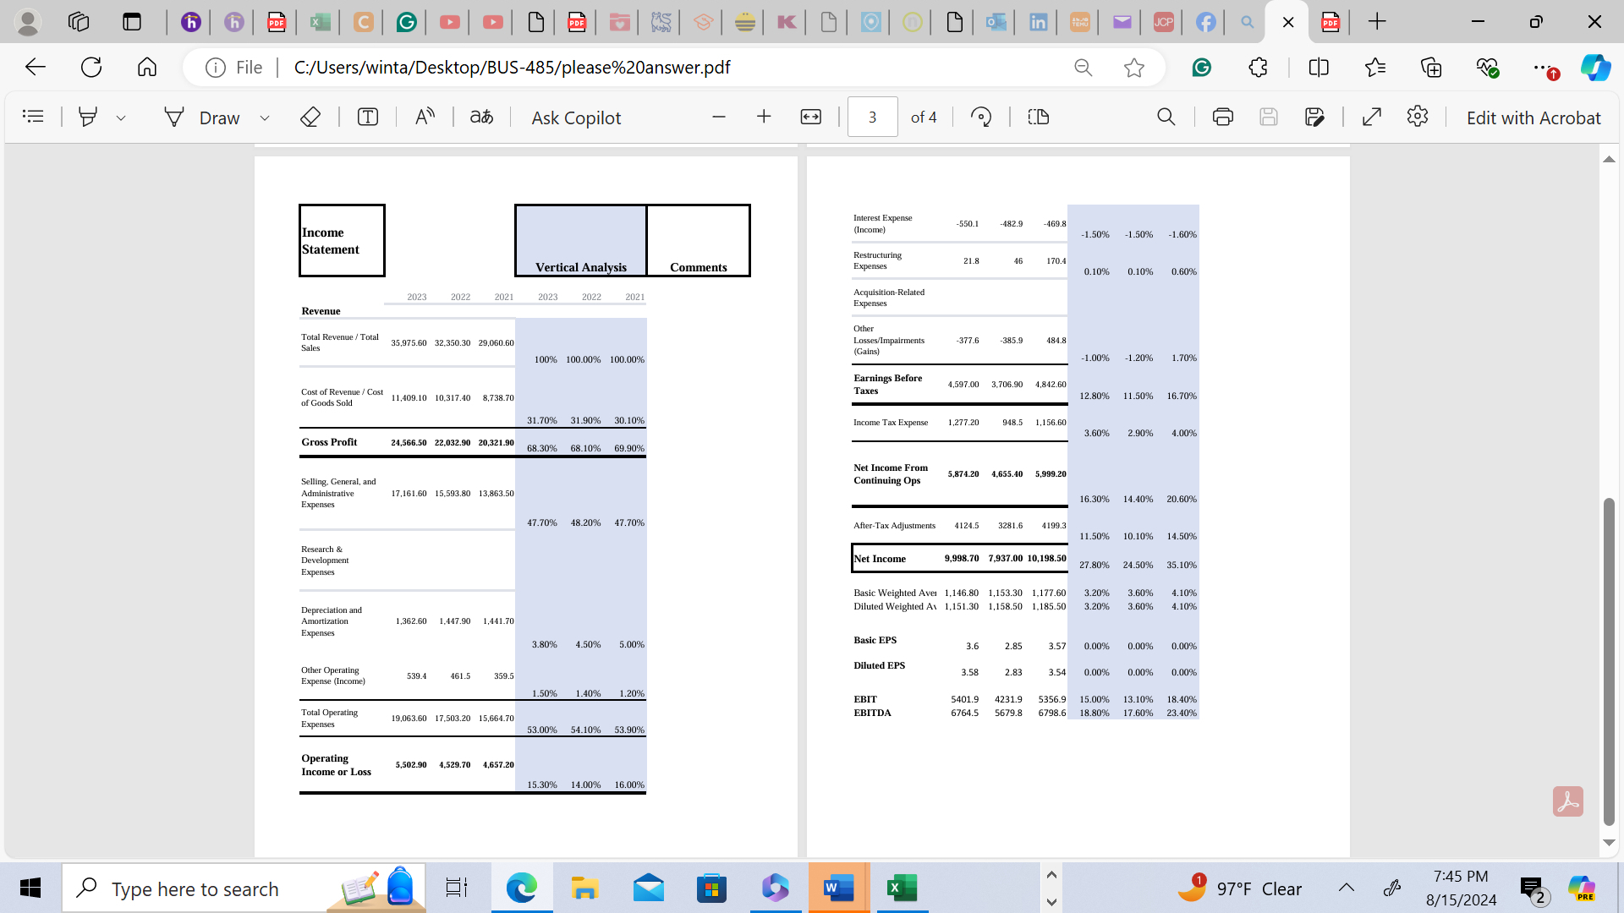Open the Translate text tool icon
The width and height of the screenshot is (1624, 913).
482,117
